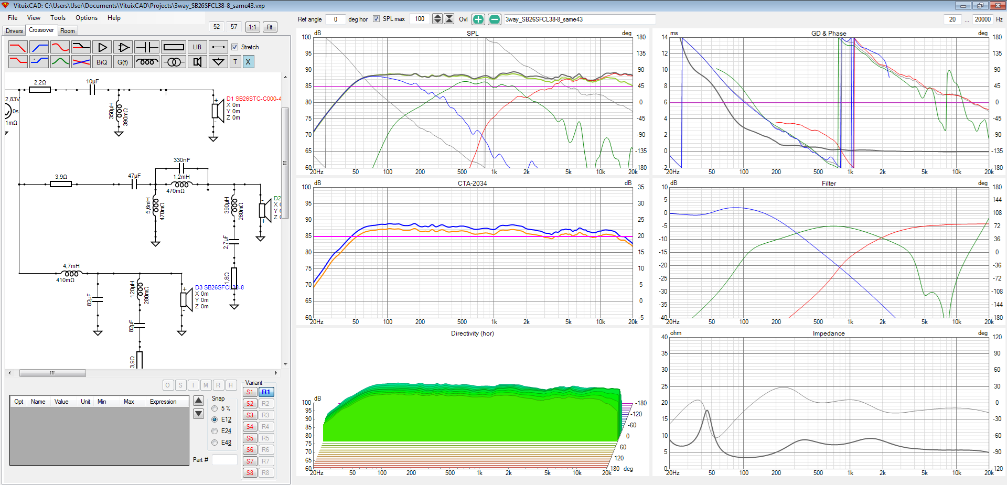Click the green plus add overlay button
This screenshot has height=485, width=1007.
(x=478, y=19)
